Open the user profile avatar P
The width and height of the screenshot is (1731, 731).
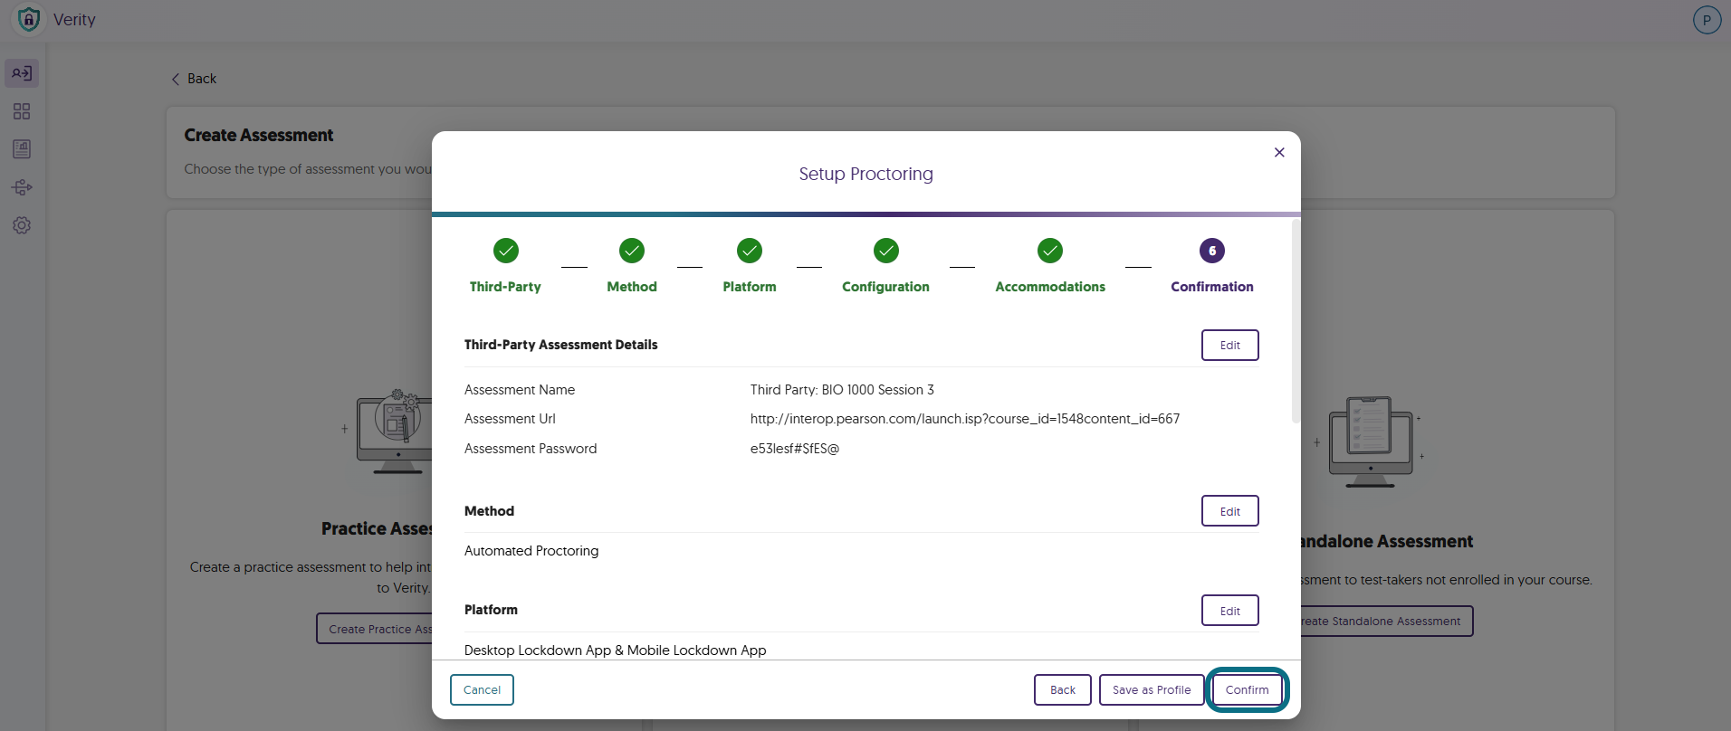click(1707, 20)
